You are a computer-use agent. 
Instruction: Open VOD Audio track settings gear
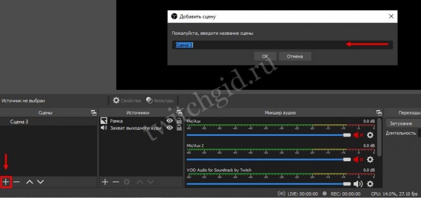(370, 184)
